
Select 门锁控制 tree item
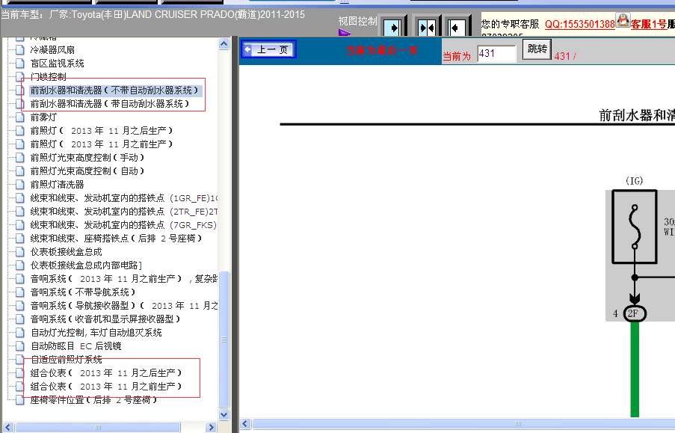pyautogui.click(x=48, y=77)
